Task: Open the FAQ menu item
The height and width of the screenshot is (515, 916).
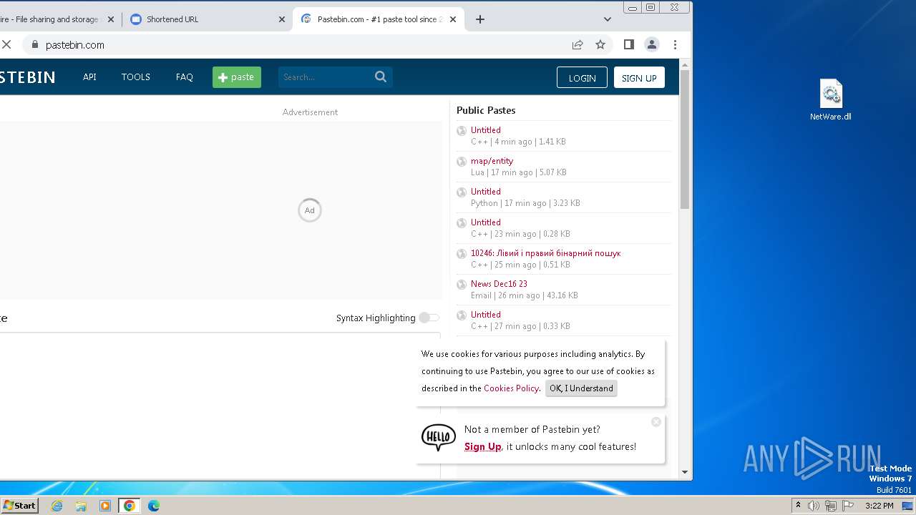Action: pos(185,77)
